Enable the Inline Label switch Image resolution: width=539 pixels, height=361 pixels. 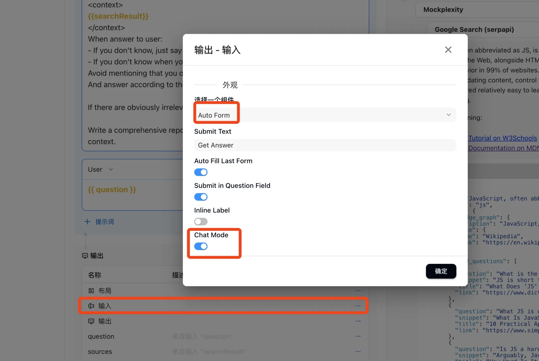(201, 221)
